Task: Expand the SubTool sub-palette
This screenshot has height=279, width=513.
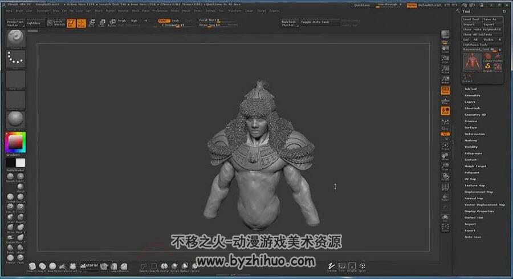Action: tap(470, 89)
